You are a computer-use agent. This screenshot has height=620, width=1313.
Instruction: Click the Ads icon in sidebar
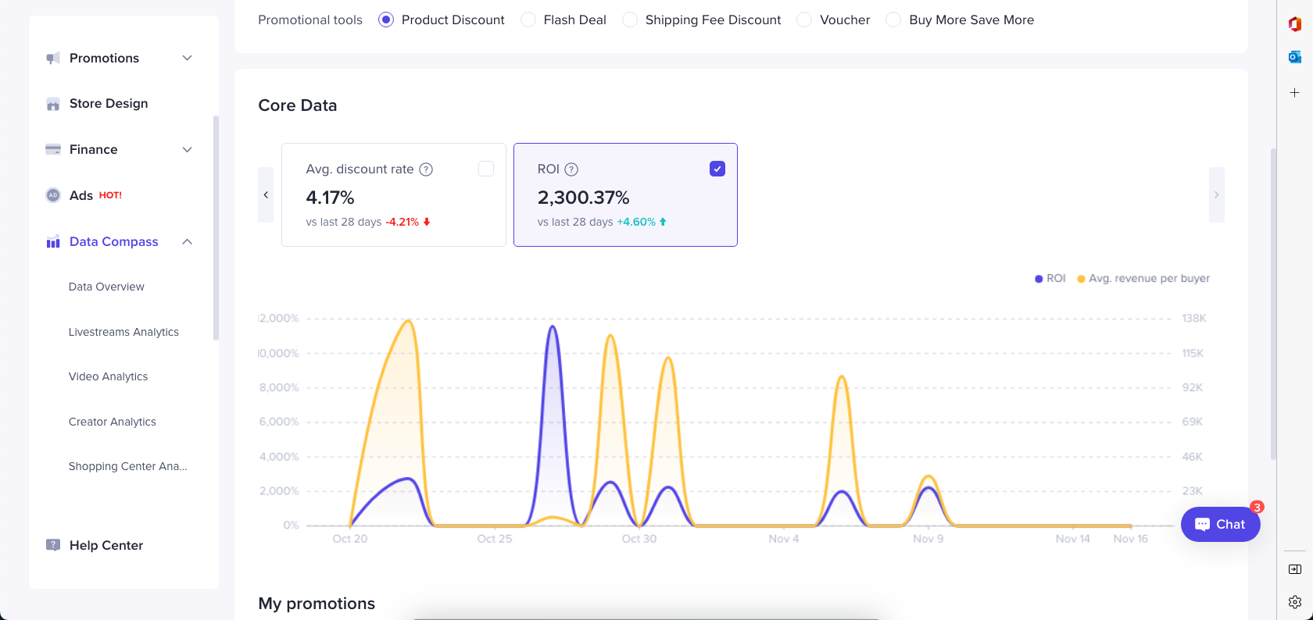[x=53, y=195]
